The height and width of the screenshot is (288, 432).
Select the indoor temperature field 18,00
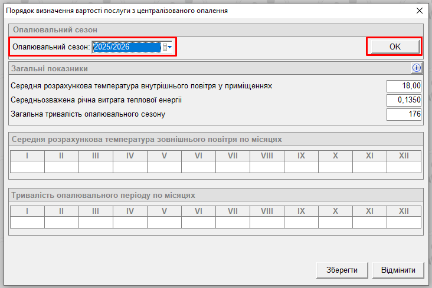[404, 86]
